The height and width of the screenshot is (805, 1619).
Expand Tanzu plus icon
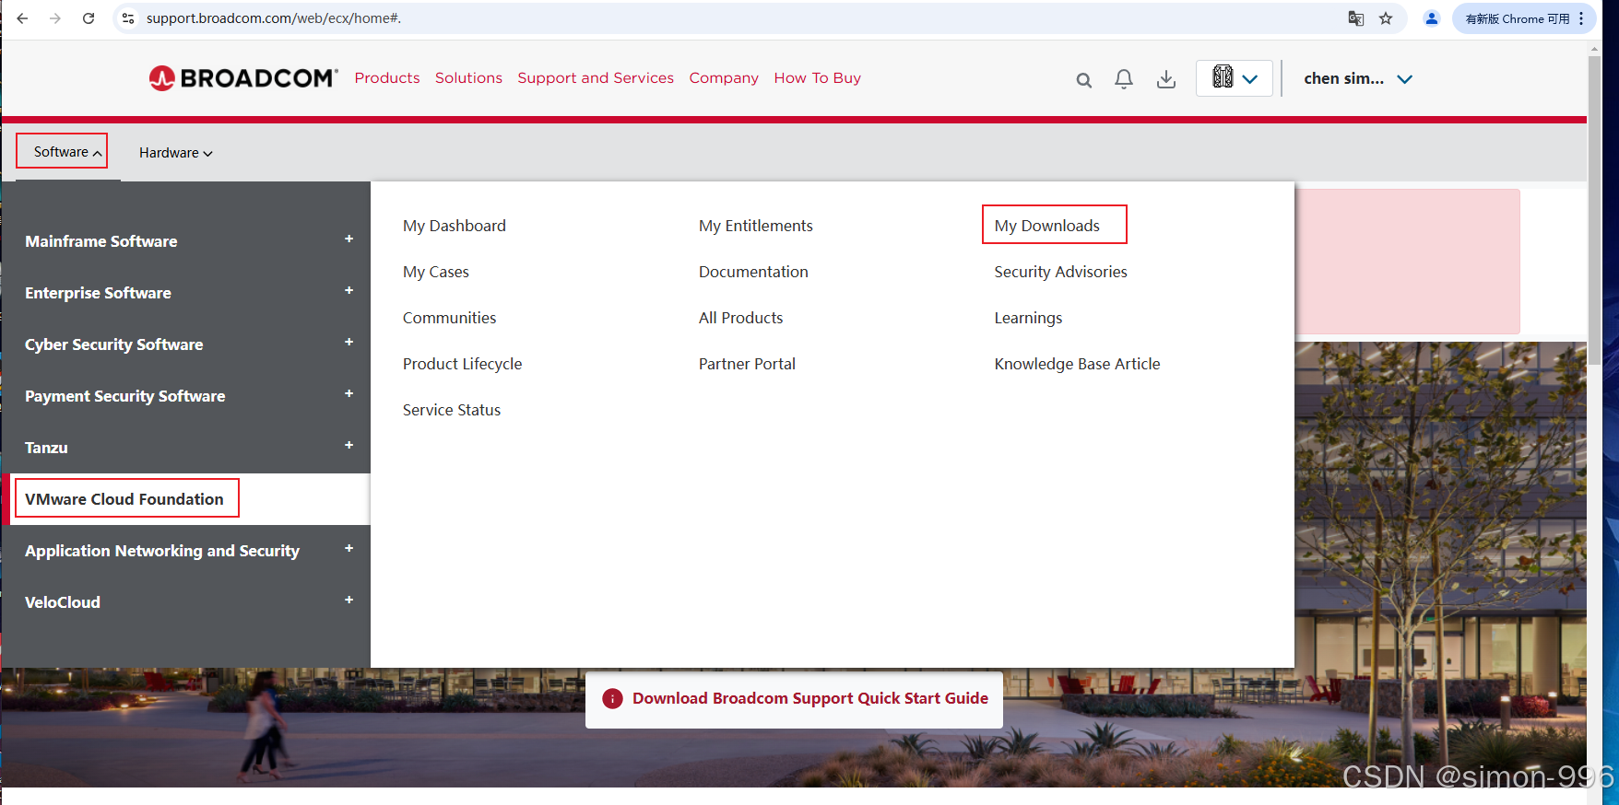pyautogui.click(x=349, y=446)
